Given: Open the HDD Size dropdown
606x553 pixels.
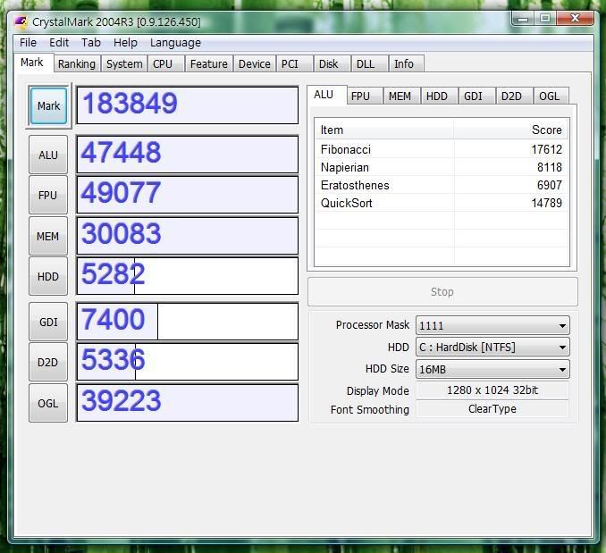Looking at the screenshot, I should point(492,369).
